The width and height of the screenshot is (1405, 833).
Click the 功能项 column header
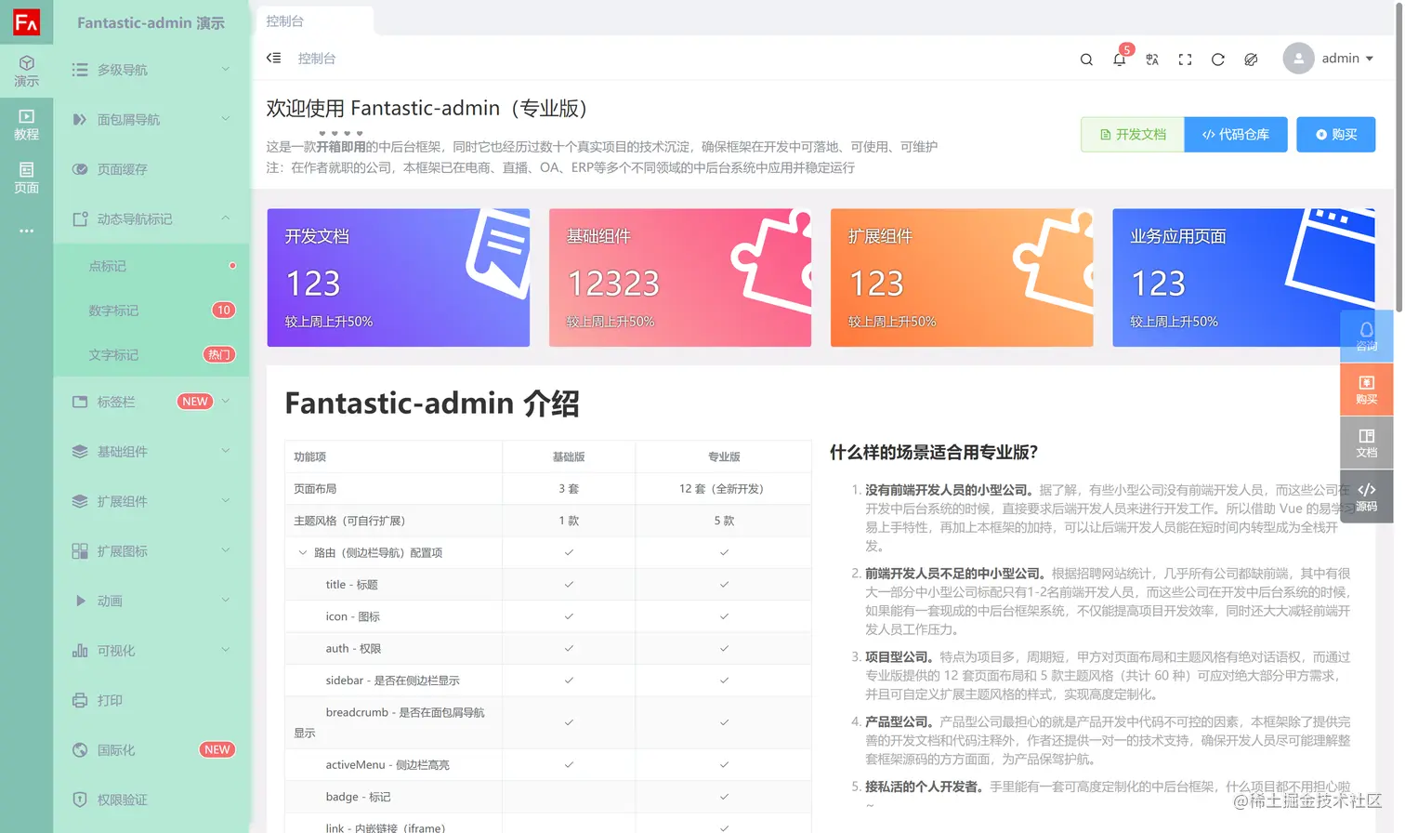pos(394,456)
